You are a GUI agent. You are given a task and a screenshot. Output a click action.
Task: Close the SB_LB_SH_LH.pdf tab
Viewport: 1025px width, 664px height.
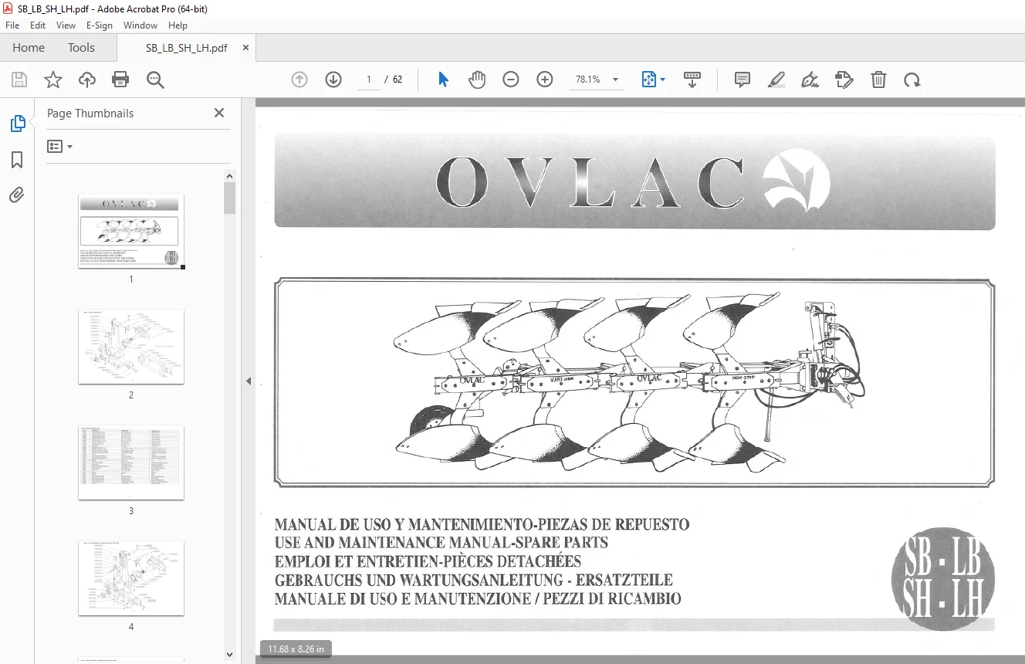pos(245,48)
